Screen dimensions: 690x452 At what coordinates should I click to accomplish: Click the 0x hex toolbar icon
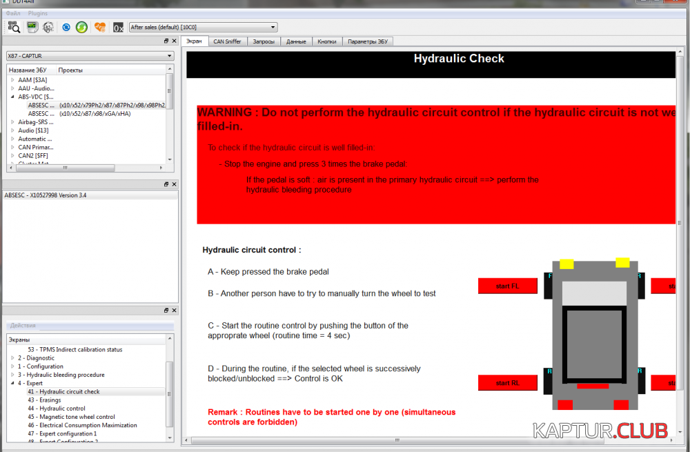118,28
